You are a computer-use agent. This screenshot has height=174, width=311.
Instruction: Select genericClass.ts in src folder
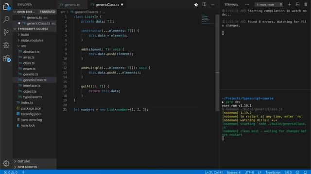coord(35,80)
